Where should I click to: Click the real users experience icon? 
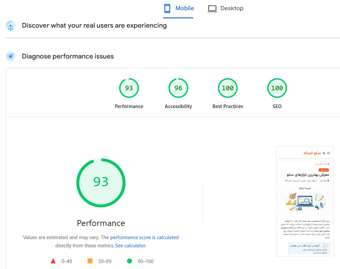coord(11,26)
